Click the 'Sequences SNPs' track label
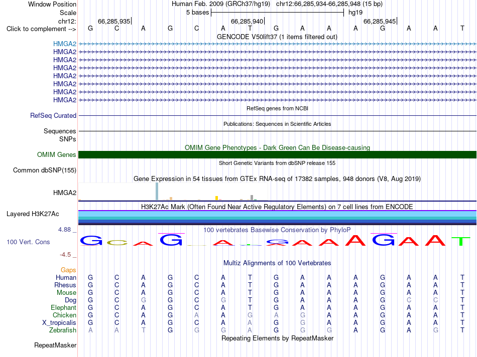Image resolution: width=477 pixels, height=357 pixels. click(60, 135)
